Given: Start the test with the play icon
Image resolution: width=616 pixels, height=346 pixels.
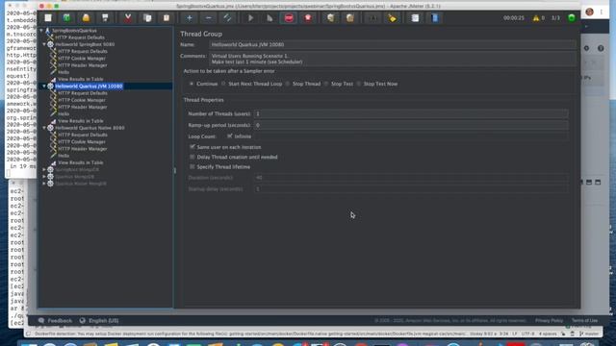Looking at the screenshot, I should tap(250, 18).
